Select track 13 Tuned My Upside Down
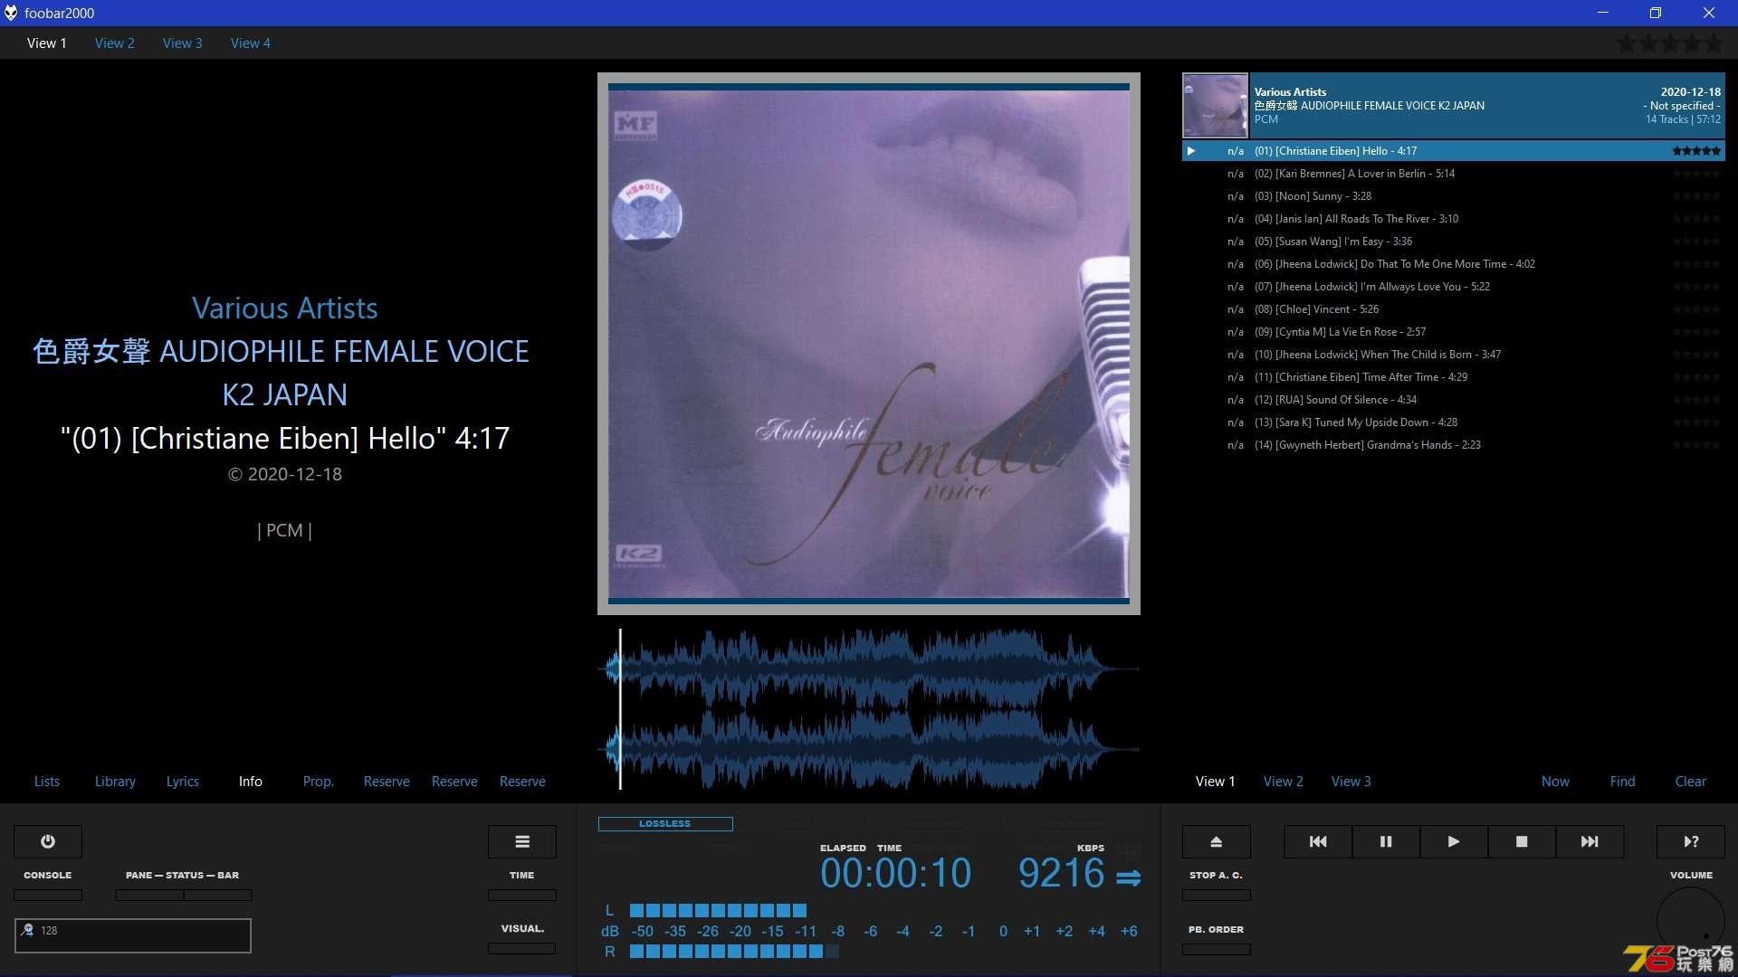The image size is (1738, 977). 1454,422
